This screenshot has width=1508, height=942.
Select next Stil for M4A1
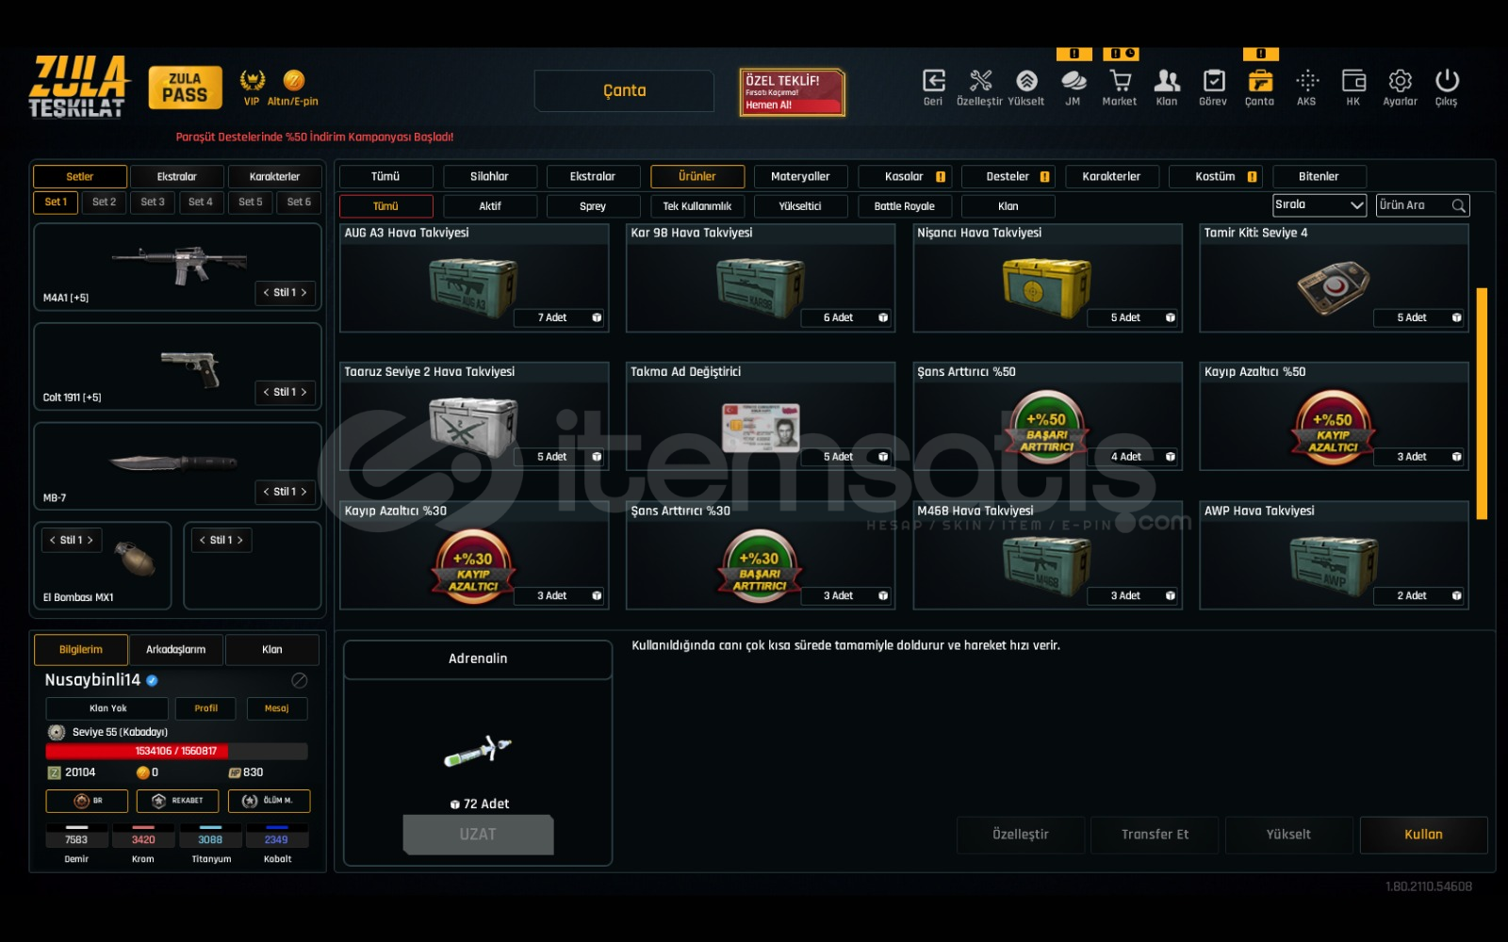pyautogui.click(x=303, y=293)
